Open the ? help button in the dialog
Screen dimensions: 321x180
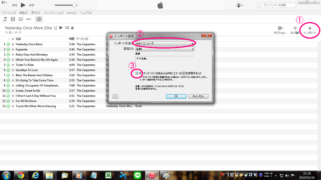pyautogui.click(x=115, y=96)
